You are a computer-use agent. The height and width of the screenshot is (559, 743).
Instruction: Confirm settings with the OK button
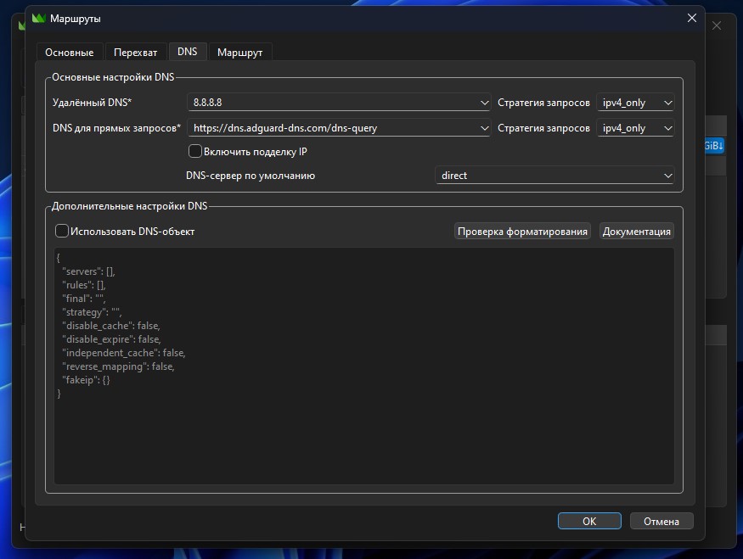pos(589,521)
